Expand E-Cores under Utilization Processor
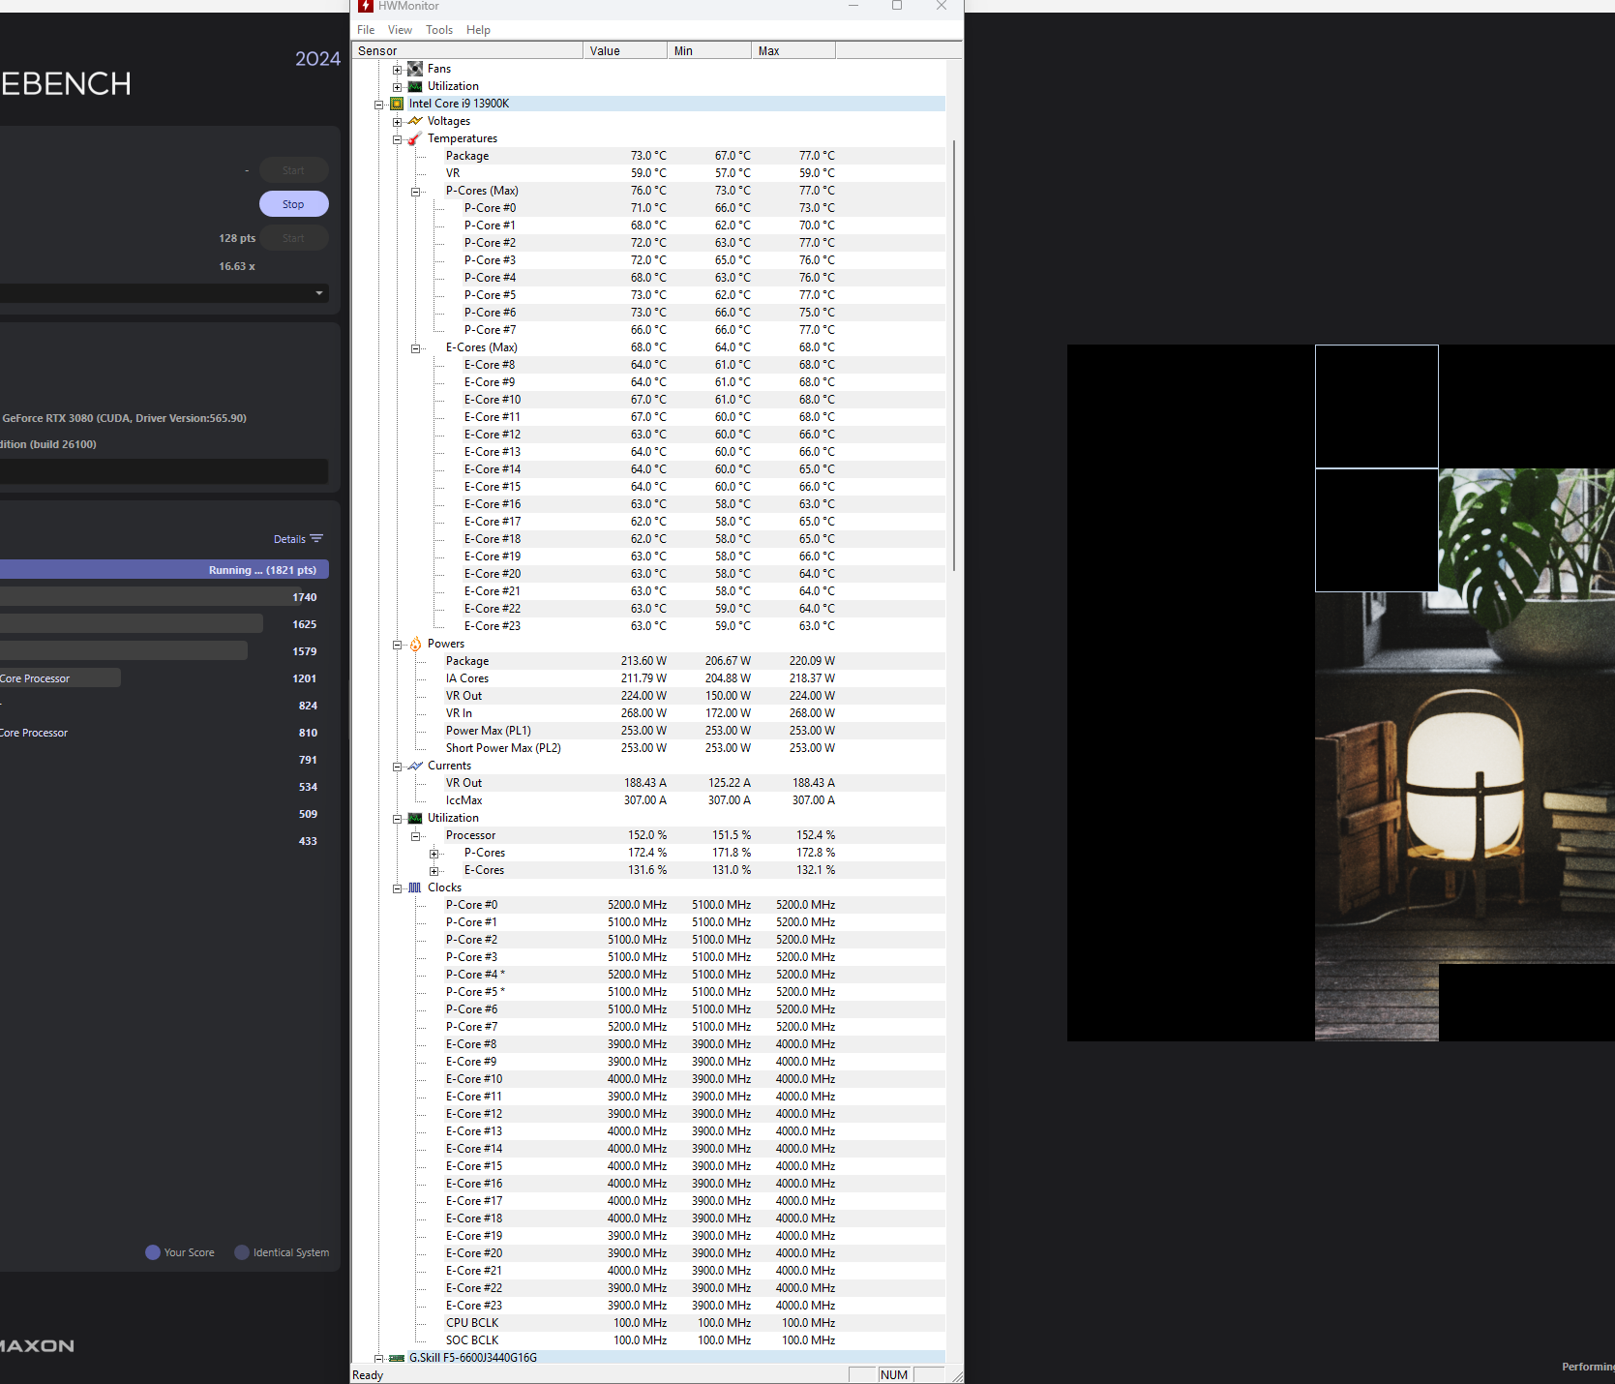Image resolution: width=1615 pixels, height=1384 pixels. [434, 871]
